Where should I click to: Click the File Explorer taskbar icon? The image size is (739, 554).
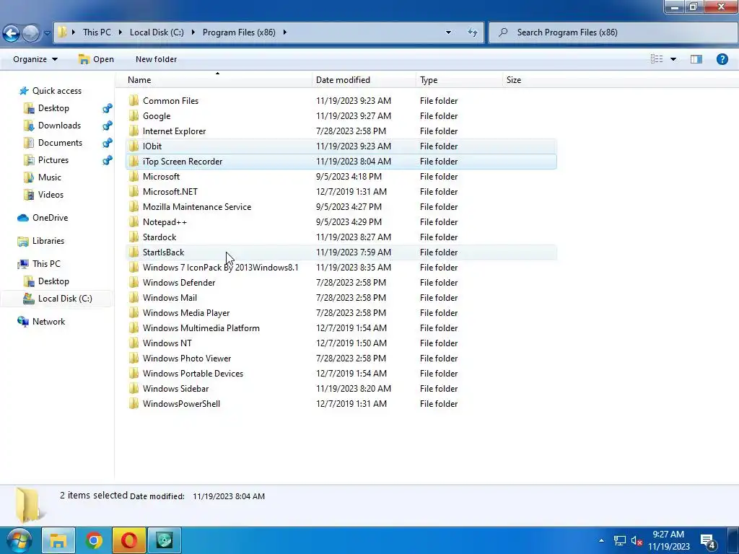tap(58, 540)
